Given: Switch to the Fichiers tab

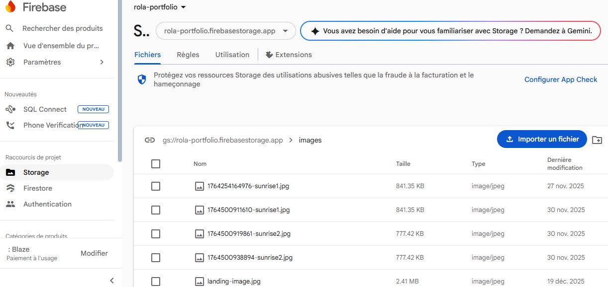Looking at the screenshot, I should click(x=148, y=55).
